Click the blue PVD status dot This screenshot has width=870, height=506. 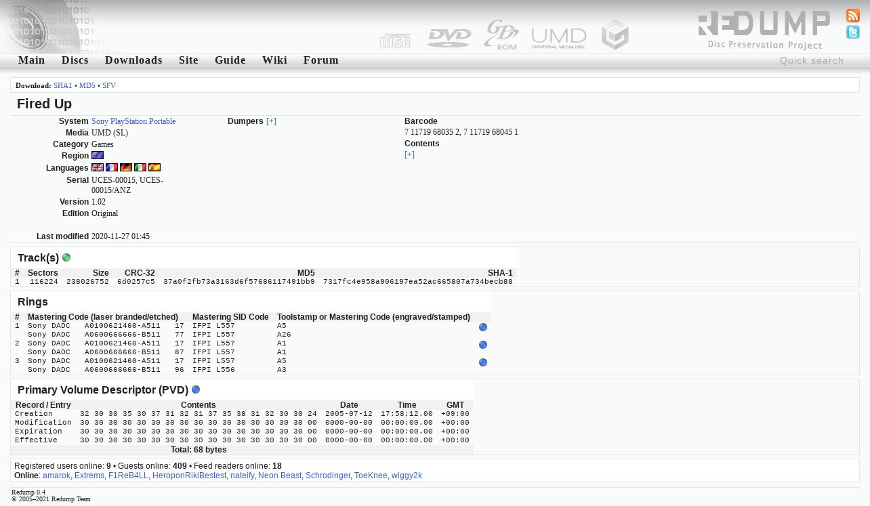click(196, 389)
